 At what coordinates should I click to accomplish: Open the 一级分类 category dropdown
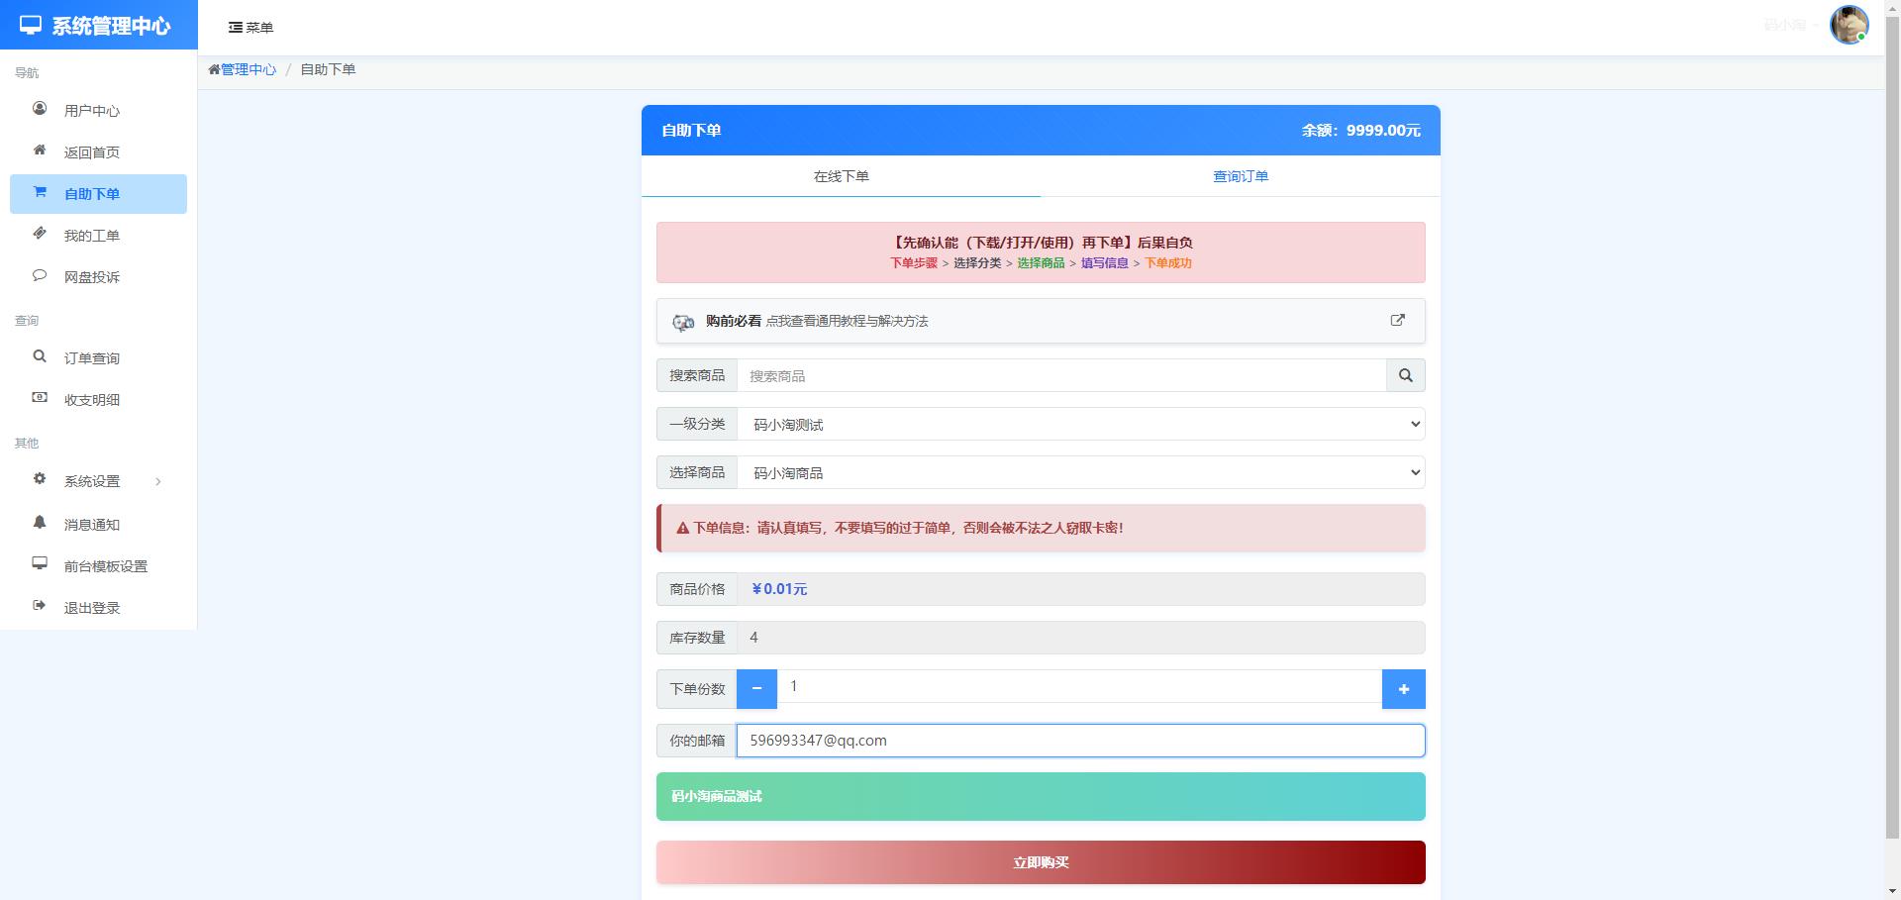coord(1079,424)
